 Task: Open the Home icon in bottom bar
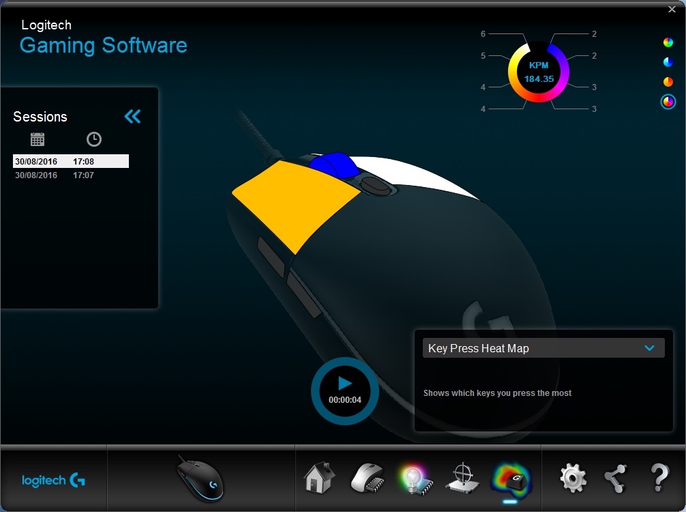click(319, 477)
